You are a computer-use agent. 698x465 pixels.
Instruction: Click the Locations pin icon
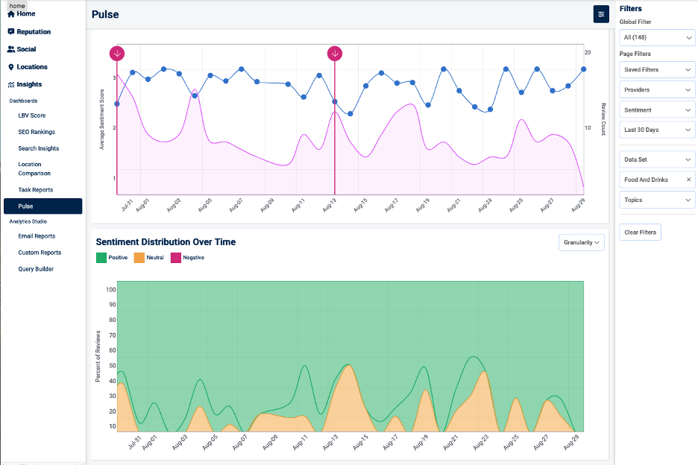click(x=11, y=67)
